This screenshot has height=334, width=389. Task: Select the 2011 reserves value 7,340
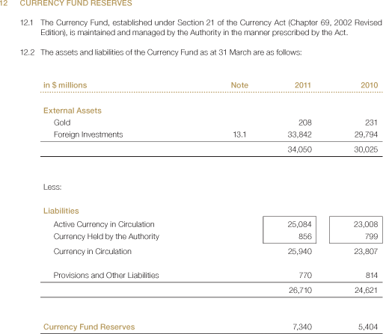(302, 327)
